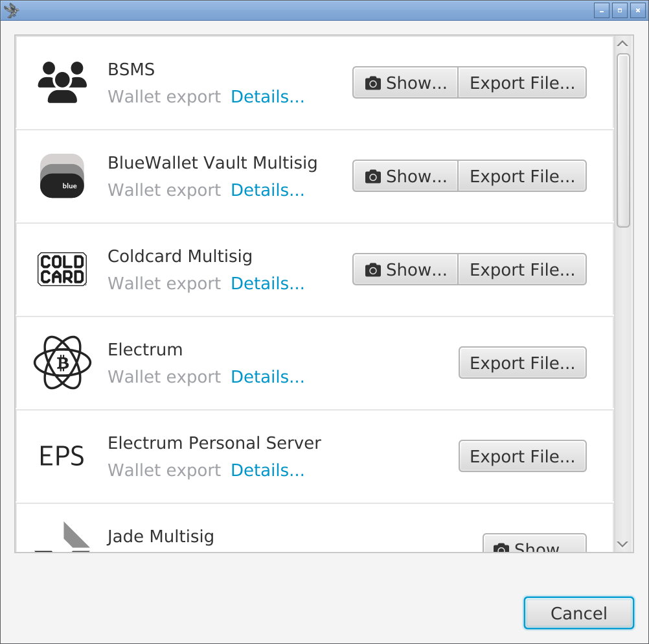This screenshot has width=649, height=644.
Task: Export BlueWallet Vault Multisig file
Action: coord(522,176)
